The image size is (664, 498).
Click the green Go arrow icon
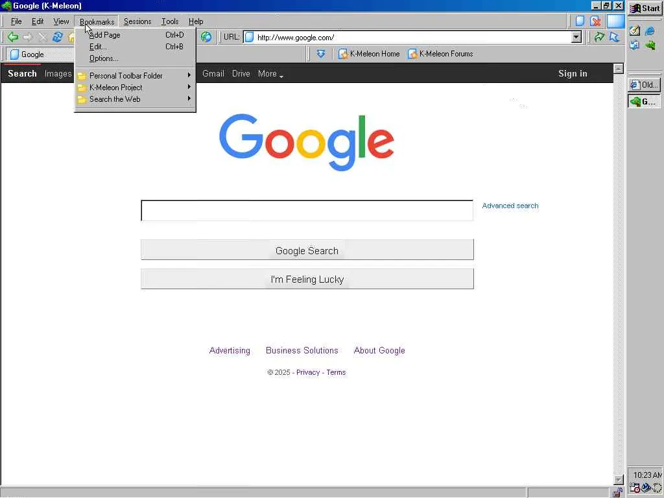click(599, 37)
